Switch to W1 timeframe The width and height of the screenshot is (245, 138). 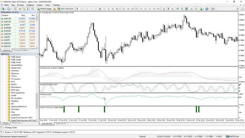[154, 9]
